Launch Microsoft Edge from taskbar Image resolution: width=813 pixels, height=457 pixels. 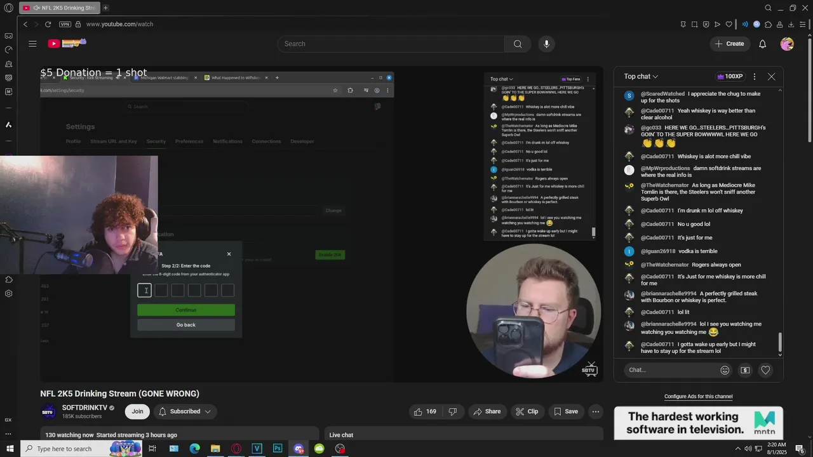tap(194, 449)
